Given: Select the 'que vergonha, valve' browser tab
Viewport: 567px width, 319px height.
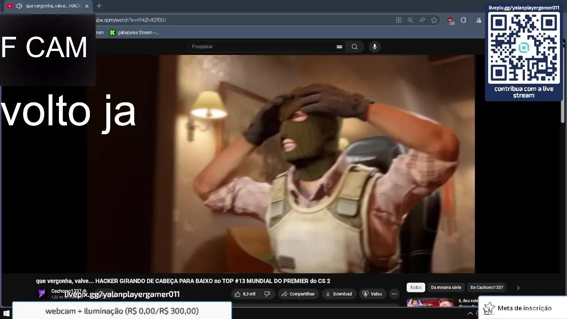Looking at the screenshot, I should coord(48,6).
